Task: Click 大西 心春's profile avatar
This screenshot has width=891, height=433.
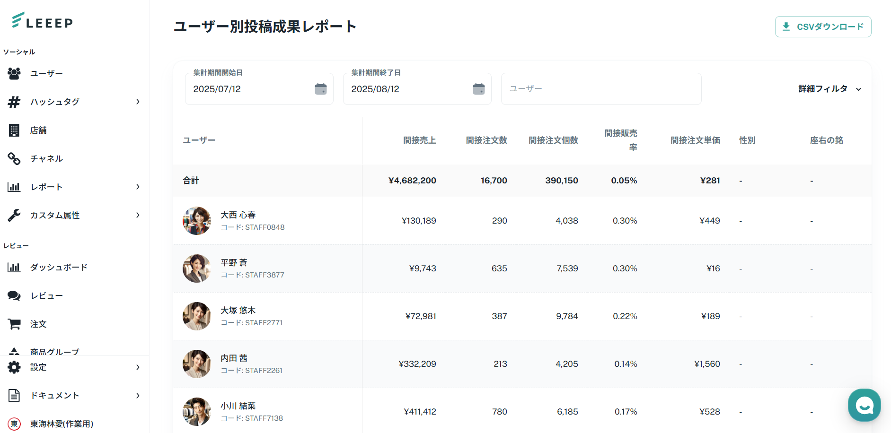Action: (x=197, y=221)
